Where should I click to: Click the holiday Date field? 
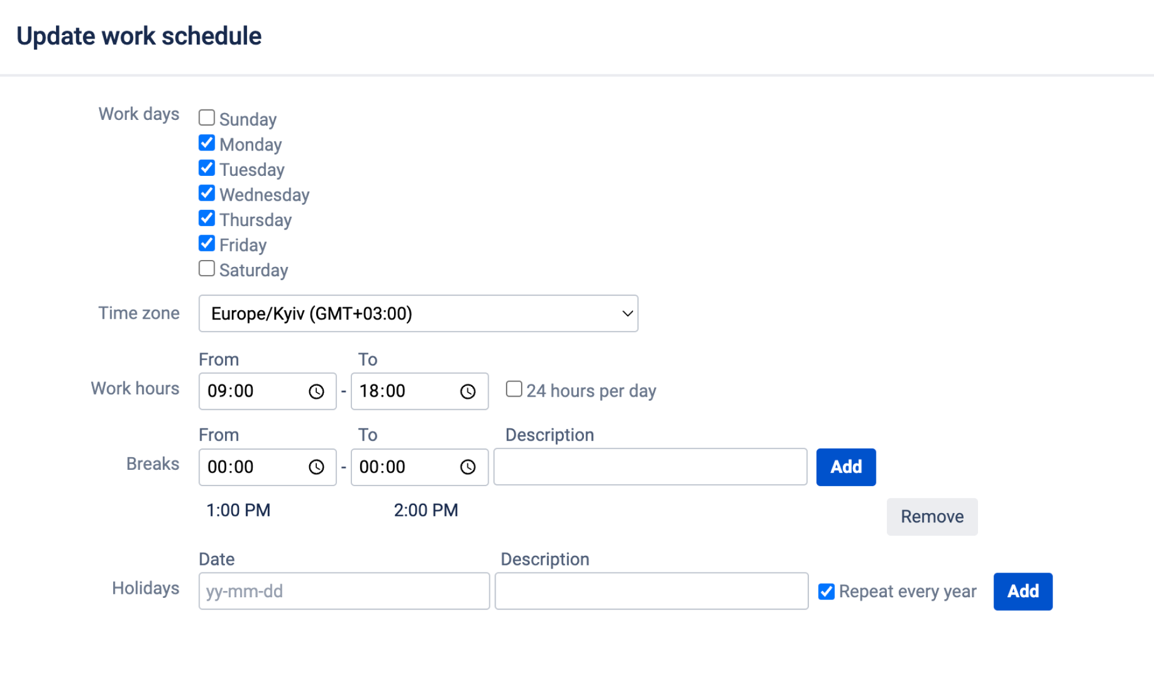pos(343,591)
